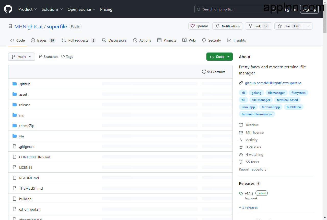Click the heart Sponsor button
This screenshot has height=220, width=327.
click(199, 26)
